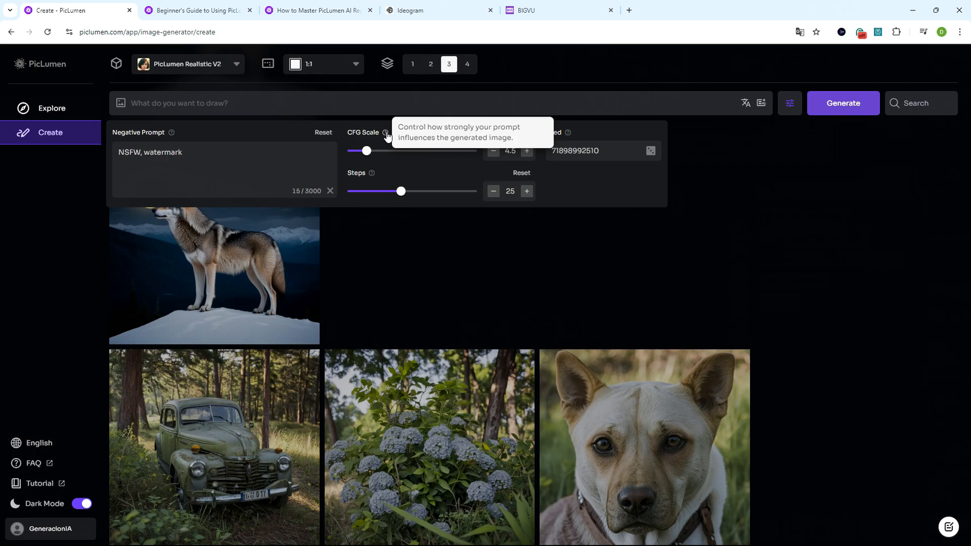
Task: Toggle the Dark Mode switch
Action: click(82, 504)
